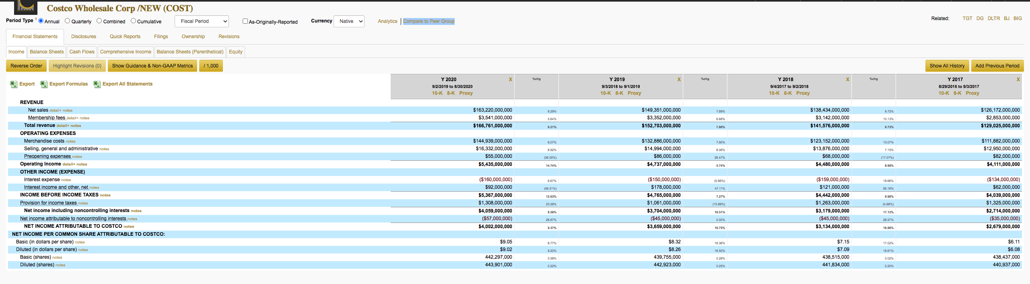Open the Quick Reports tab
Viewport: 1030px width, 284px height.
125,37
